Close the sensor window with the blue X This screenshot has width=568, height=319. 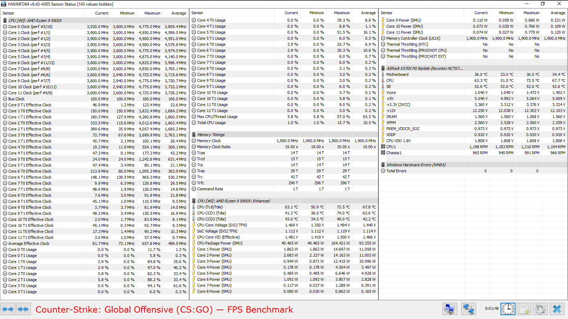coord(557,309)
